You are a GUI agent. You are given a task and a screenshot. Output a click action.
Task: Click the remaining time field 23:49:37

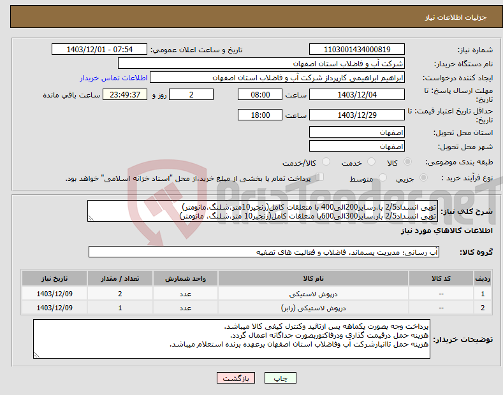(x=125, y=94)
